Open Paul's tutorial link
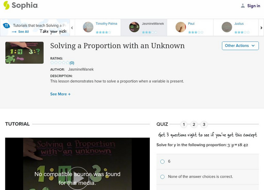Image resolution: width=264 pixels, height=190 pixels. coord(191,24)
